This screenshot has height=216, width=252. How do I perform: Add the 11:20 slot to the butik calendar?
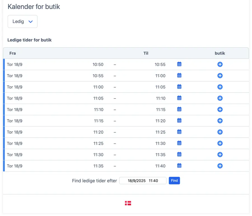tap(220, 132)
